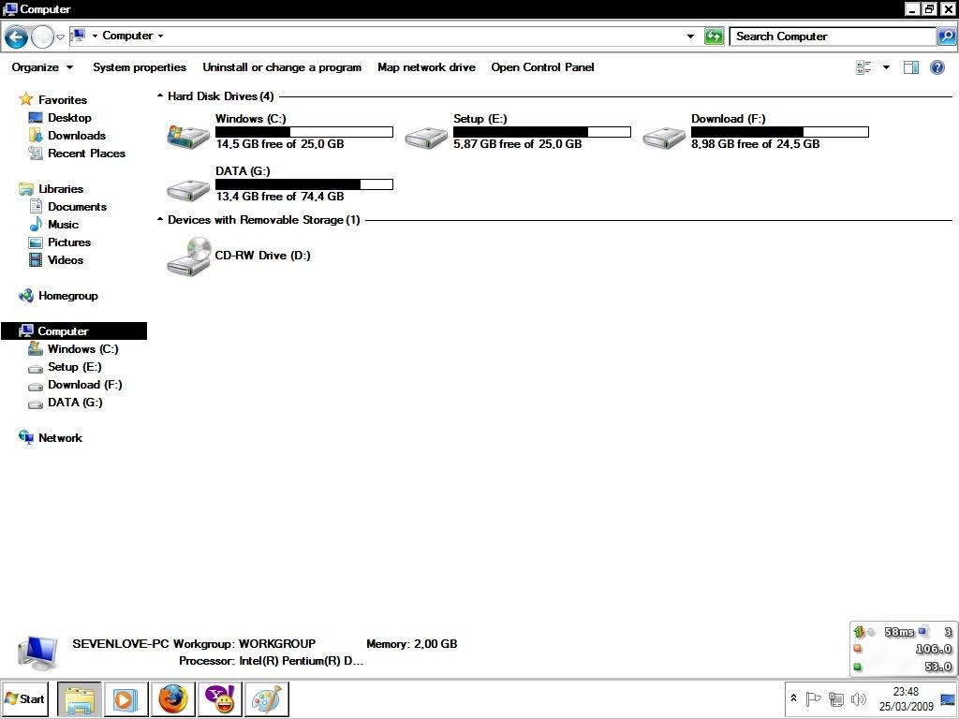Click the Start button
Image resolution: width=959 pixels, height=719 pixels.
click(x=25, y=699)
